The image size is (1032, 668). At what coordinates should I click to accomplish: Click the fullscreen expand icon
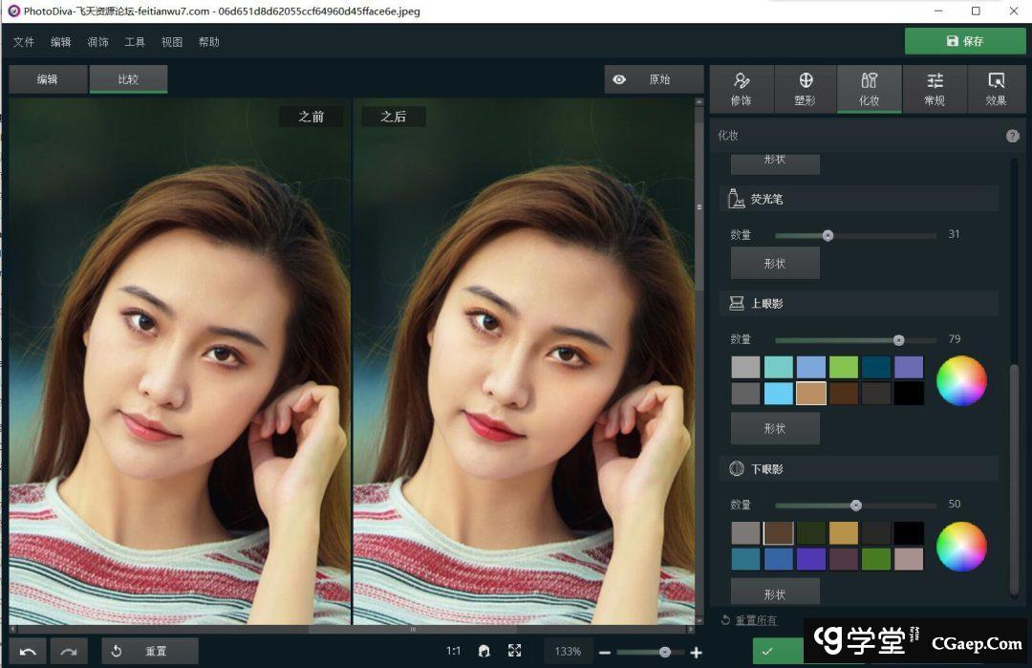tap(515, 651)
